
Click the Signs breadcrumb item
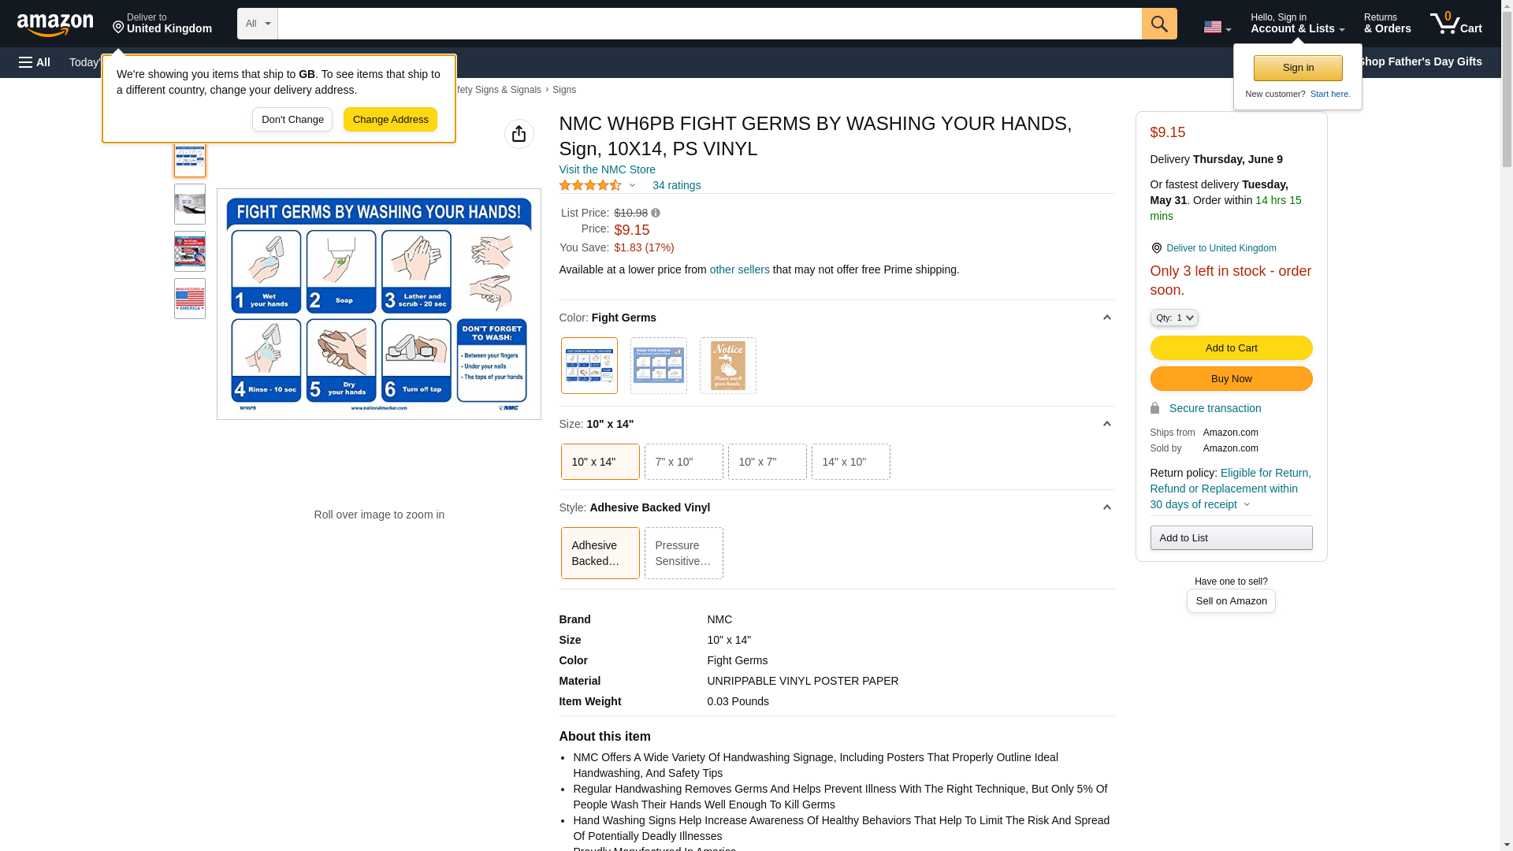click(x=563, y=90)
